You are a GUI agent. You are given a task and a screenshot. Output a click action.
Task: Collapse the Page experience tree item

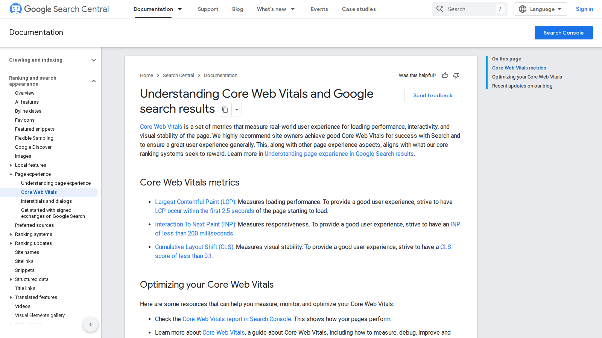[x=11, y=174]
